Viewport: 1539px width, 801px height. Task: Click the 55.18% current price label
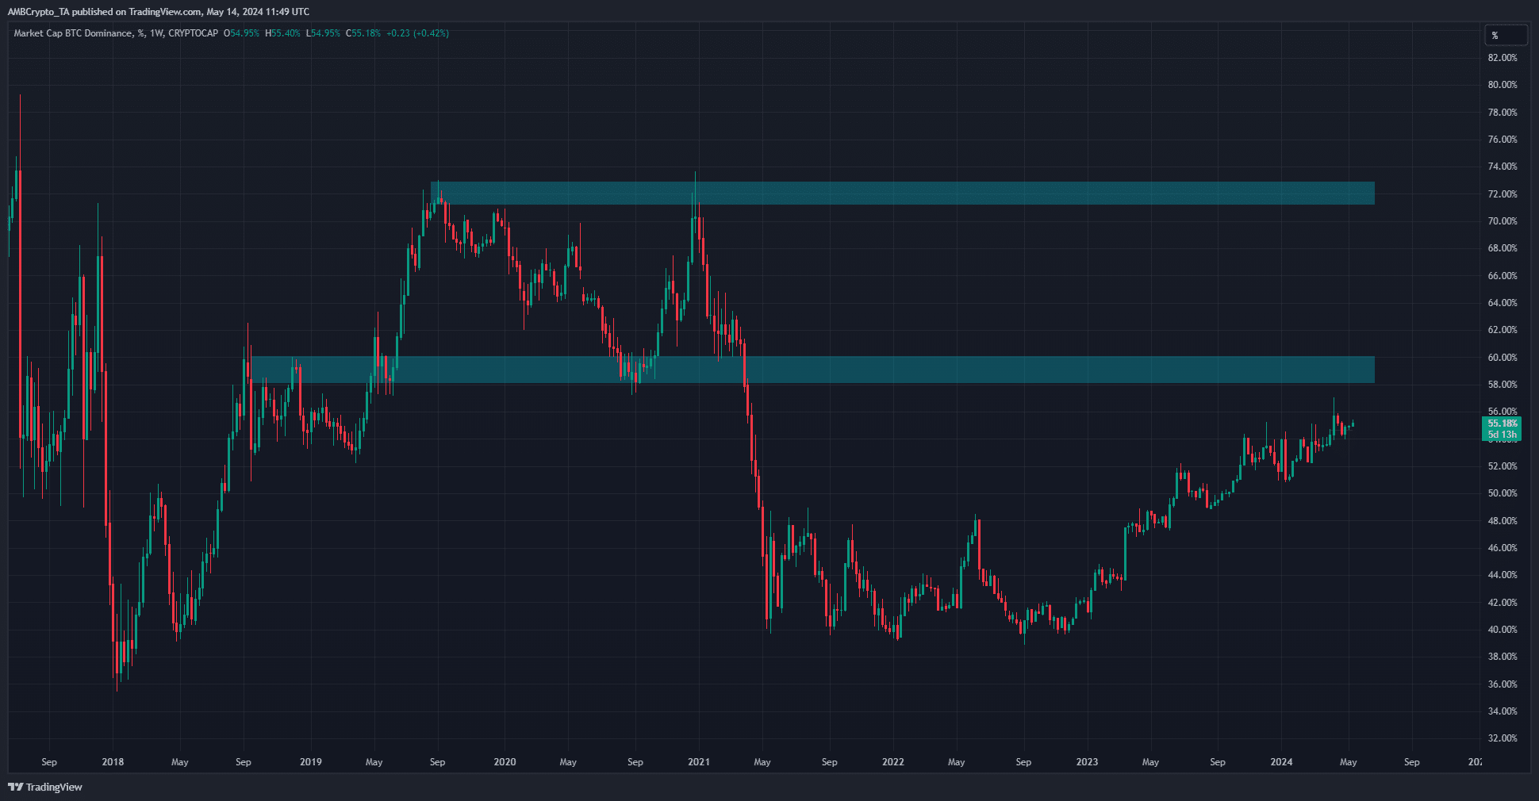click(x=1502, y=423)
